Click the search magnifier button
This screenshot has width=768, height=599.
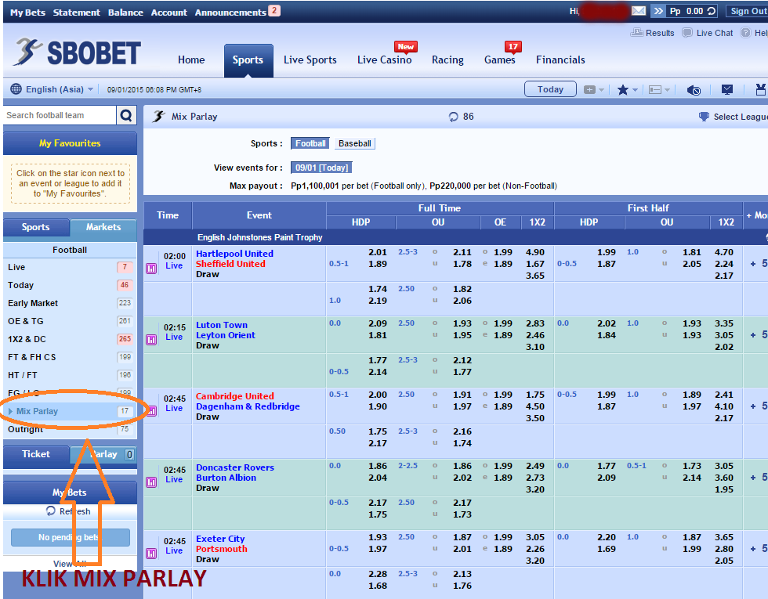126,116
